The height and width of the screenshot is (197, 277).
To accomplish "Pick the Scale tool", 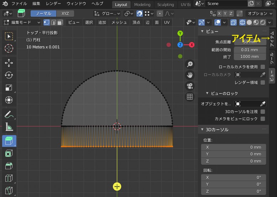I will (x=9, y=87).
